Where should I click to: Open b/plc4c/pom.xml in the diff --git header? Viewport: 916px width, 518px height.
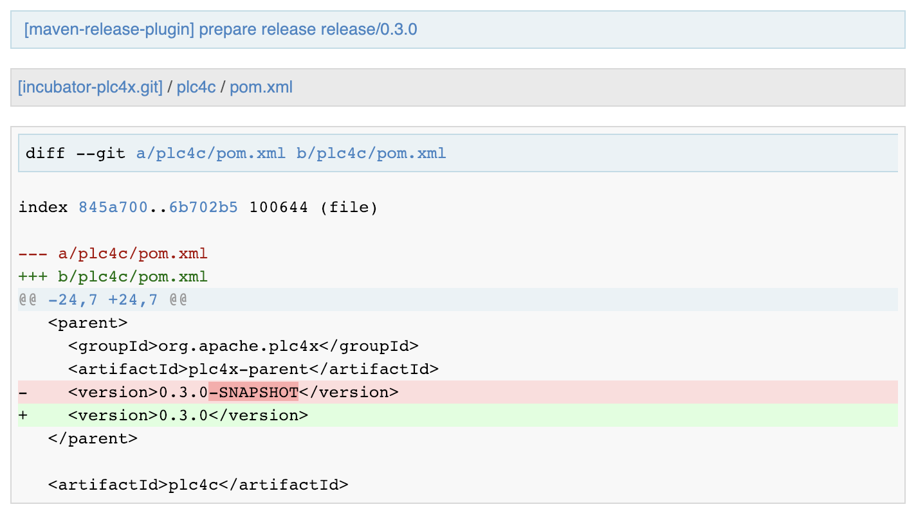pyautogui.click(x=371, y=154)
